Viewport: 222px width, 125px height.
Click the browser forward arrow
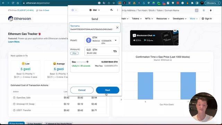tap(8, 3)
